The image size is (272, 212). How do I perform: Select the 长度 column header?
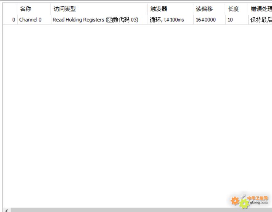237,9
